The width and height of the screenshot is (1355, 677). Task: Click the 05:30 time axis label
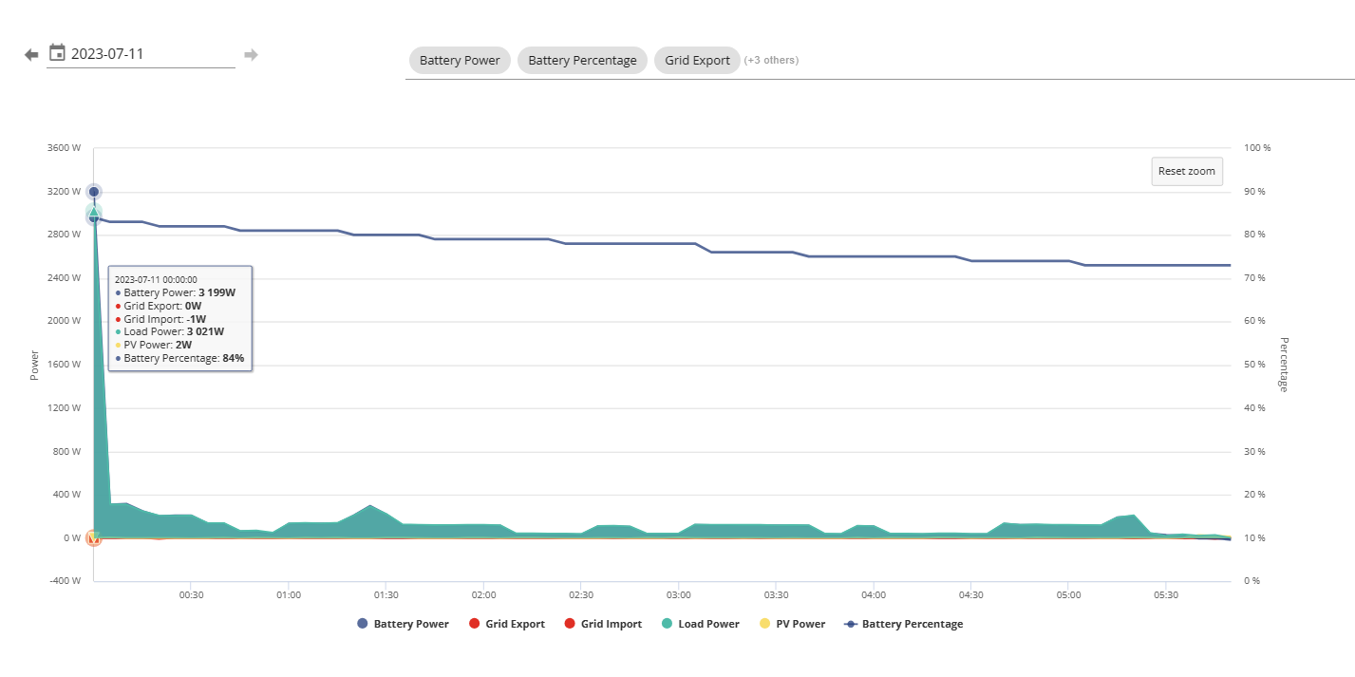1166,595
